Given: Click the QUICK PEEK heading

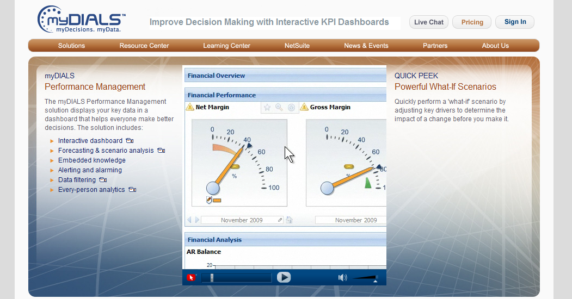Looking at the screenshot, I should pos(416,76).
